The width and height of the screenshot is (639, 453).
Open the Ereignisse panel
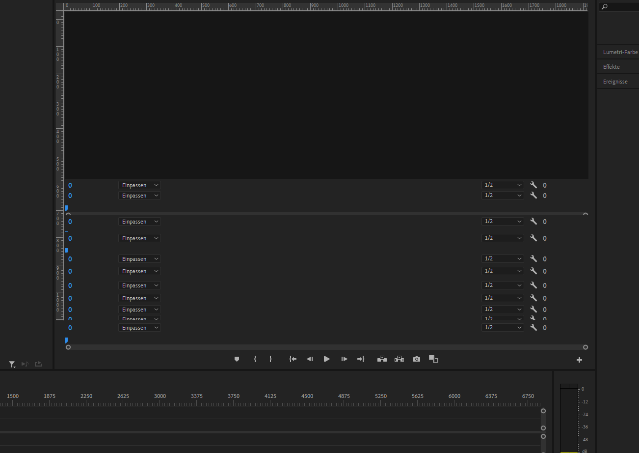(x=615, y=82)
